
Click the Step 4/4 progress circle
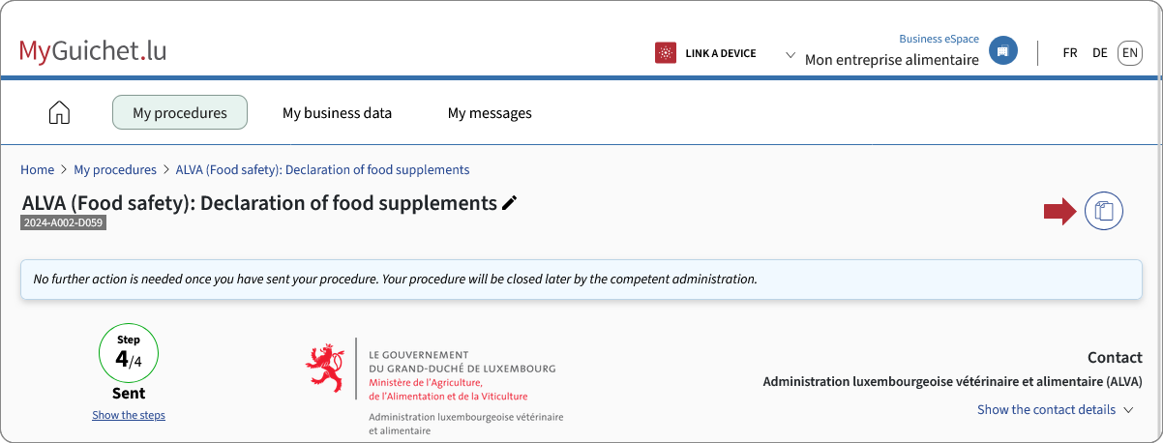pyautogui.click(x=129, y=353)
